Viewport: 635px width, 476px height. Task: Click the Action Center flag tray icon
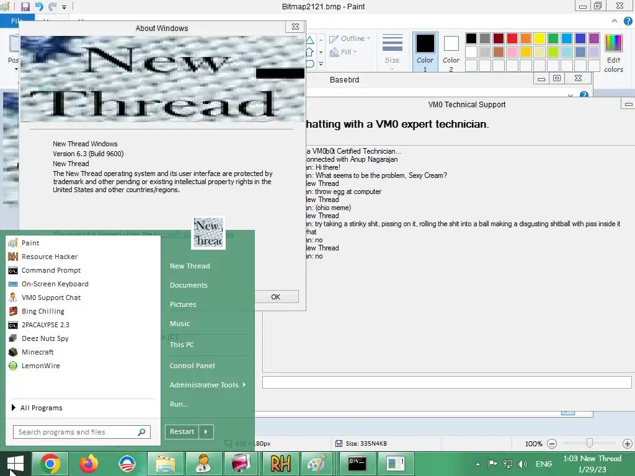coord(492,464)
